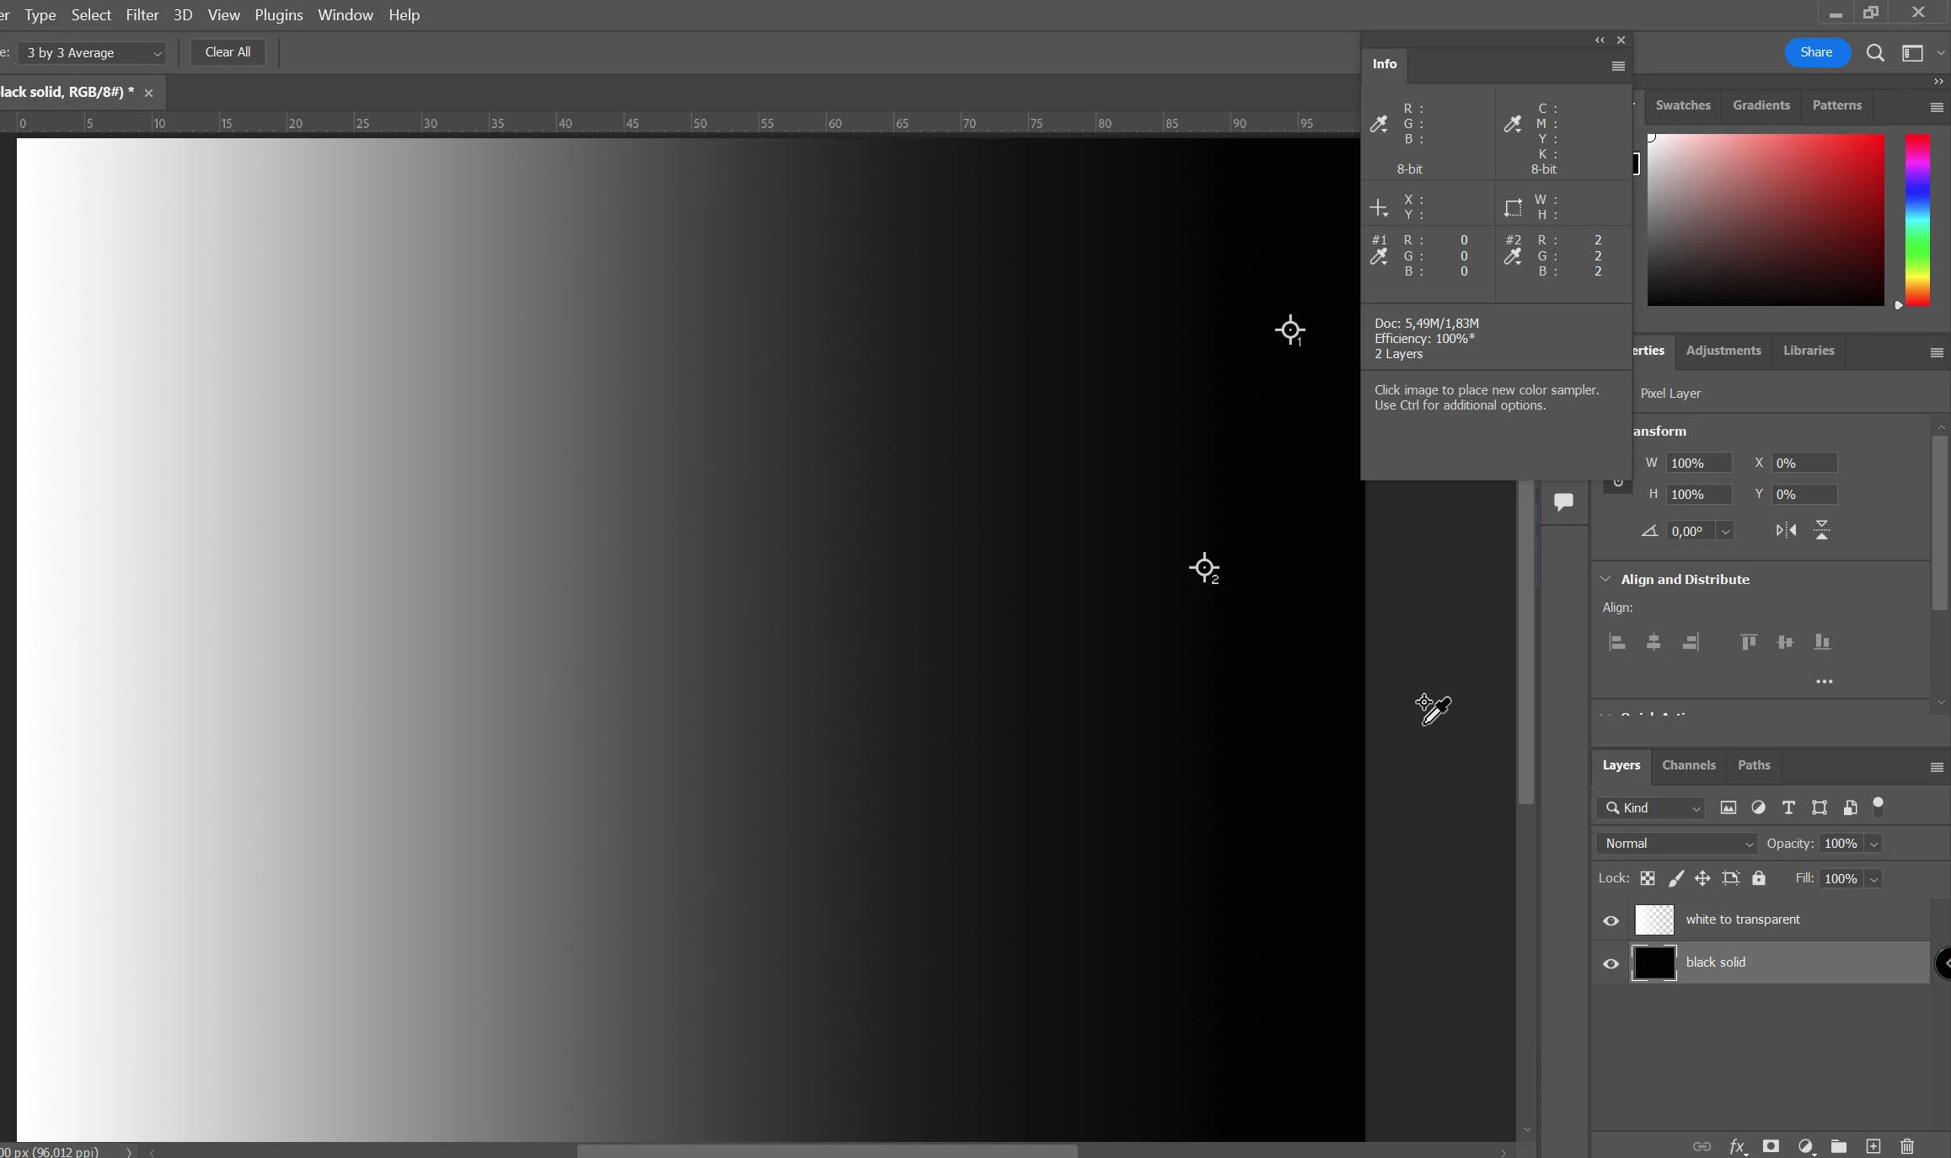
Task: Switch to the Channels tab
Action: tap(1688, 765)
